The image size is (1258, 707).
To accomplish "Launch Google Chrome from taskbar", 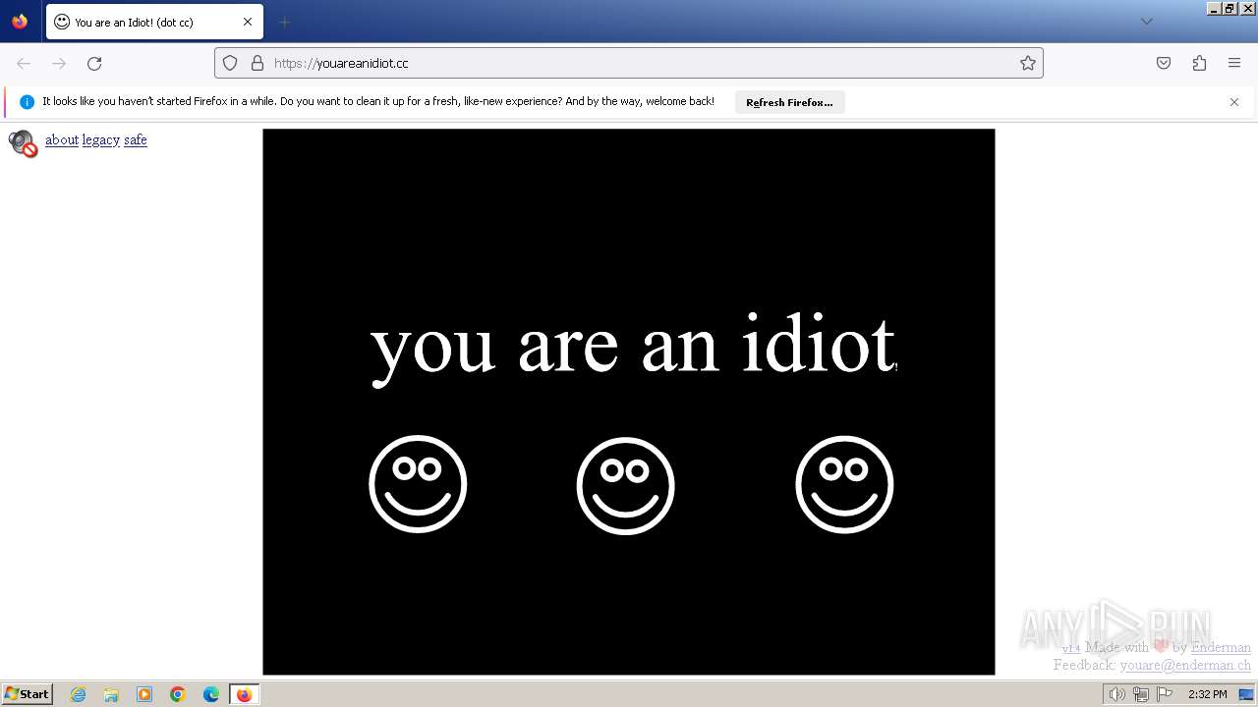I will point(178,694).
